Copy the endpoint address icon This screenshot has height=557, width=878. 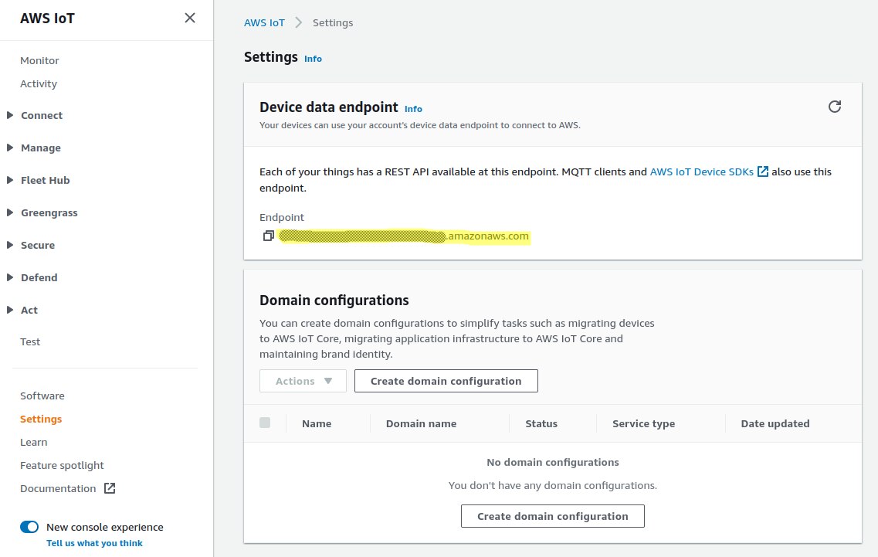tap(268, 236)
